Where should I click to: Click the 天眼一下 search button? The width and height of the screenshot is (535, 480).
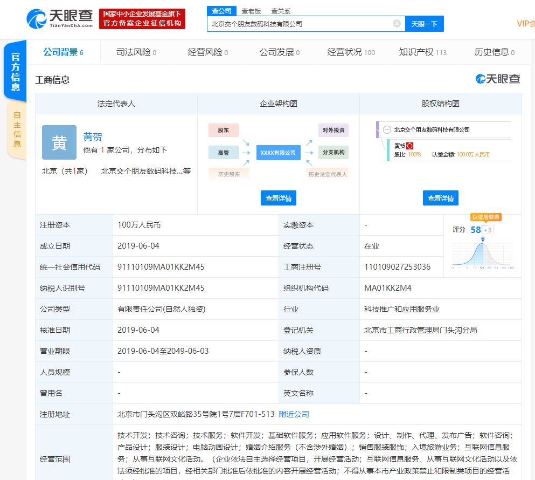pyautogui.click(x=424, y=24)
